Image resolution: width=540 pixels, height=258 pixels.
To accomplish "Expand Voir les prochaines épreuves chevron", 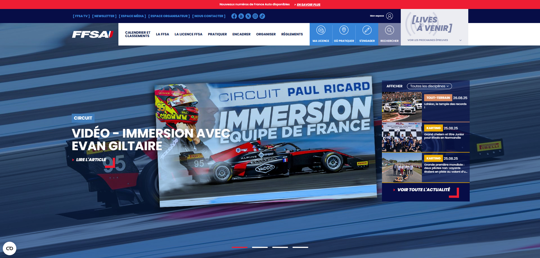I will point(460,40).
